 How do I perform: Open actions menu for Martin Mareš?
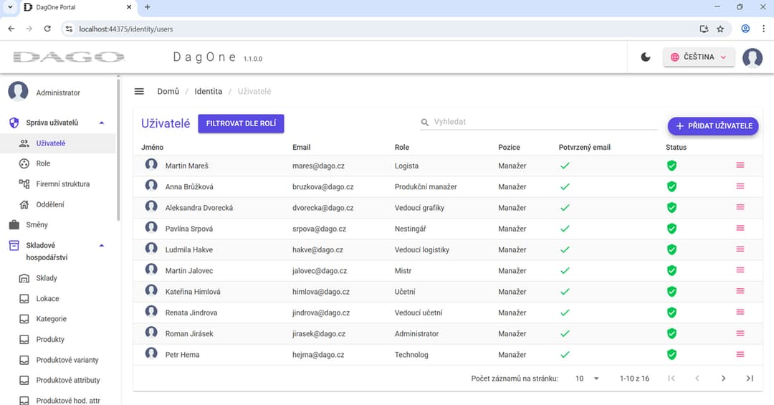point(740,166)
